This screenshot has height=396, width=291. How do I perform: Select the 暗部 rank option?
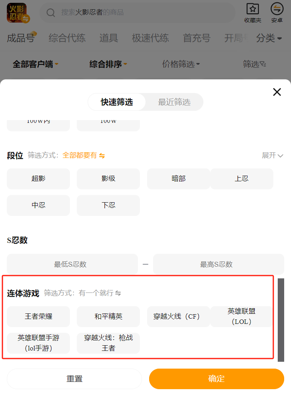click(x=178, y=178)
